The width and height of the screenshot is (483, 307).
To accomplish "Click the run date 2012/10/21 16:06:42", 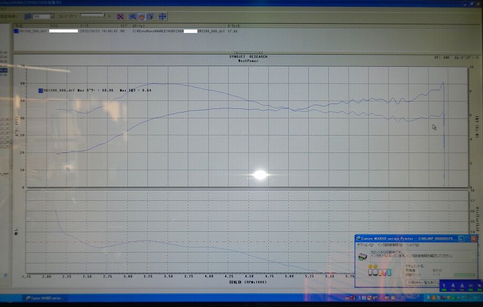I will click(x=98, y=31).
